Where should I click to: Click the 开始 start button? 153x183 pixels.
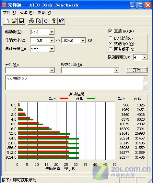137,70
